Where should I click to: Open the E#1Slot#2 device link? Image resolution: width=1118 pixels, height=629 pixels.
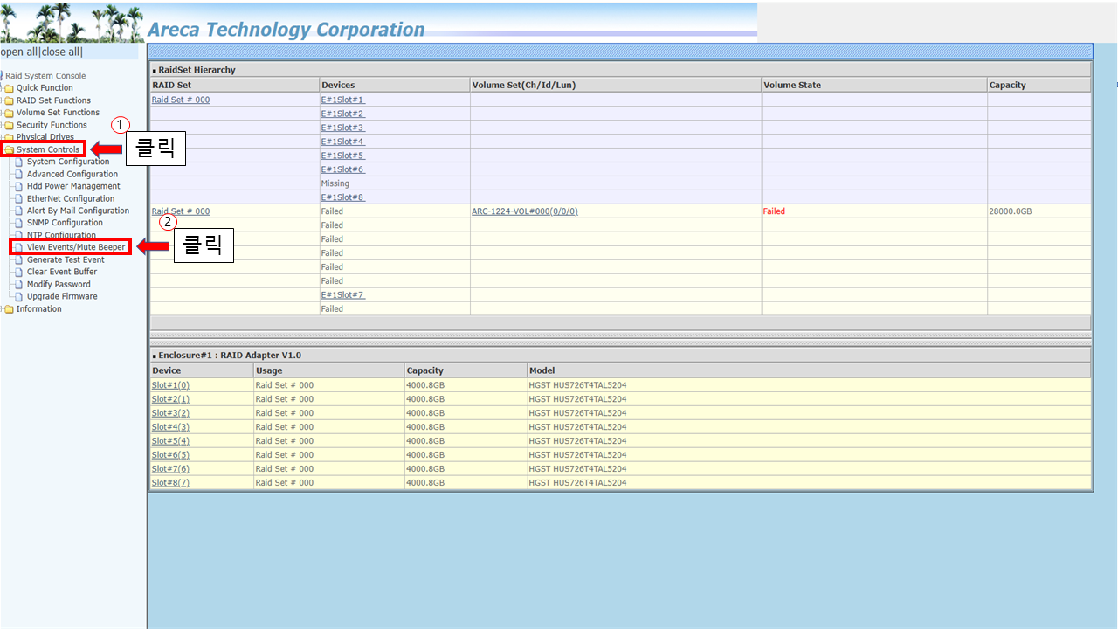click(x=343, y=114)
